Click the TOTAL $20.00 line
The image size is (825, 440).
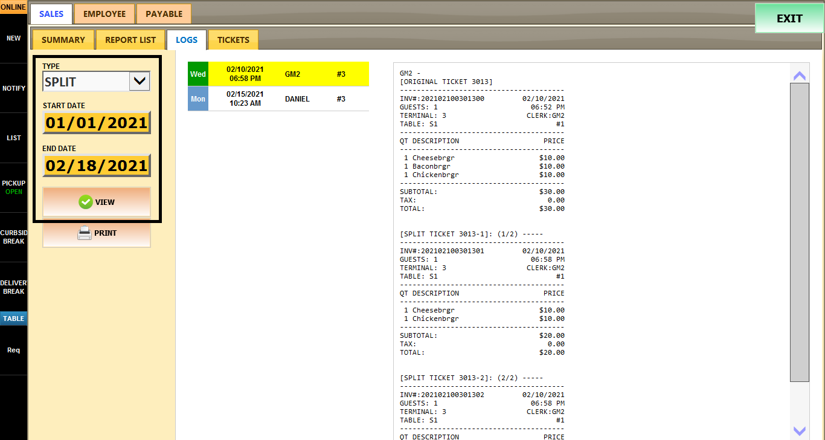click(482, 352)
